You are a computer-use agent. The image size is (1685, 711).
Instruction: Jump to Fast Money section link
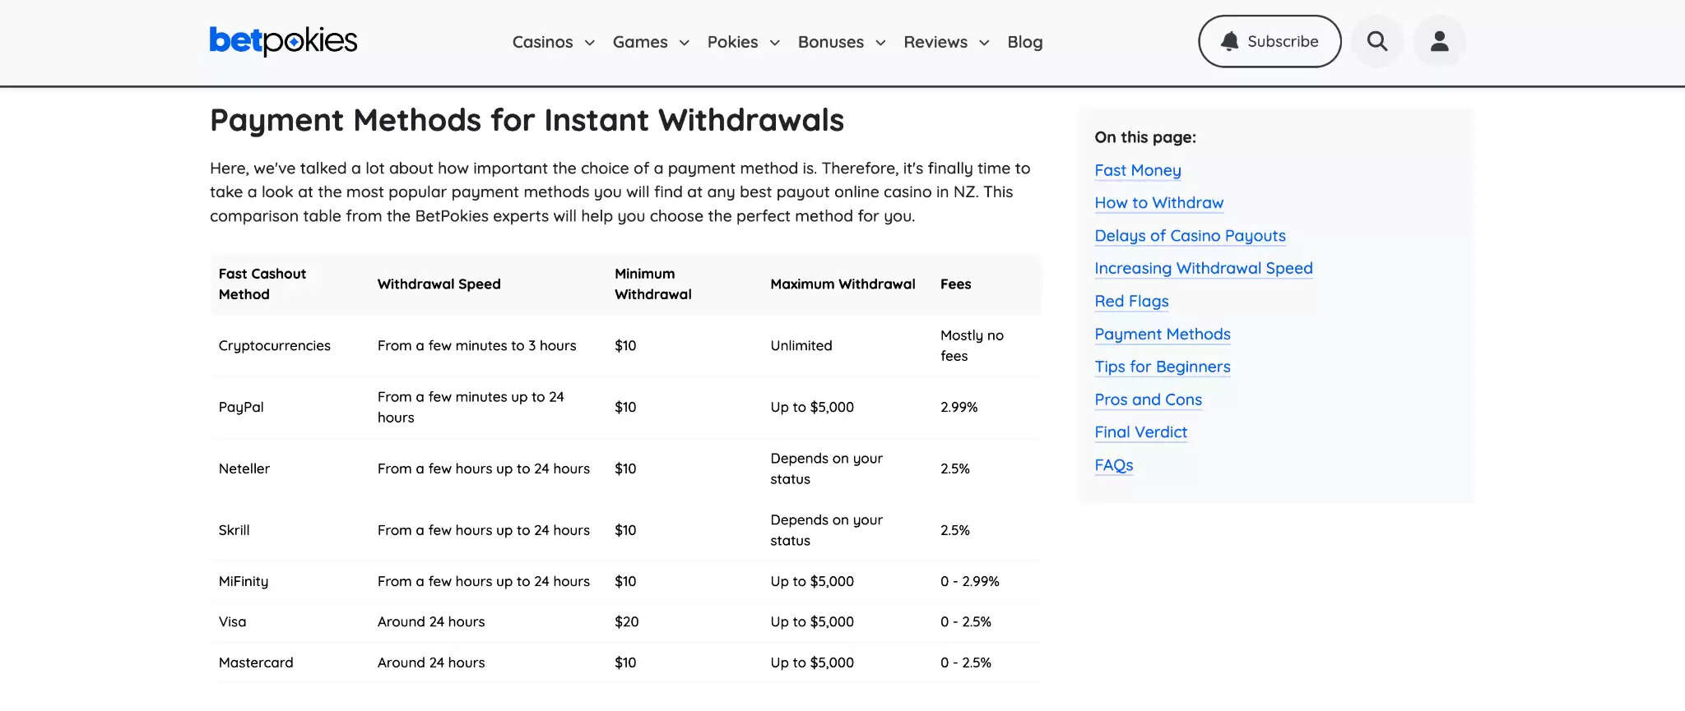pos(1137,170)
